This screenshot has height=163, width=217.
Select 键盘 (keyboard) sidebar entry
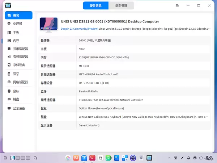[16, 99]
